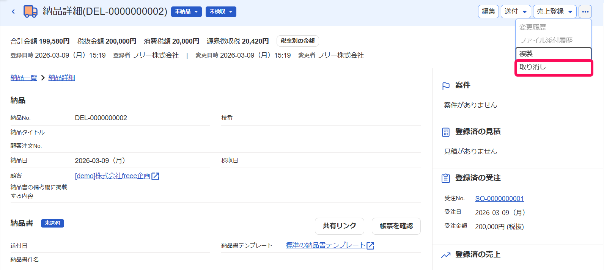The width and height of the screenshot is (604, 270).
Task: Click the 共有リンク button
Action: coord(340,226)
